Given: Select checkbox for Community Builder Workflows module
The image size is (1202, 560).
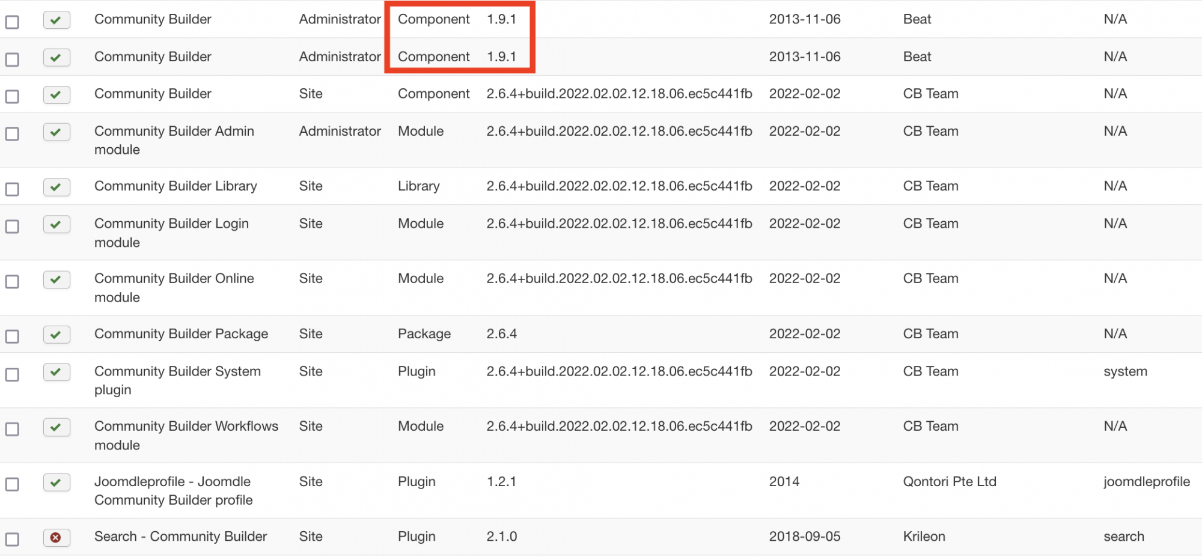Looking at the screenshot, I should coord(12,429).
